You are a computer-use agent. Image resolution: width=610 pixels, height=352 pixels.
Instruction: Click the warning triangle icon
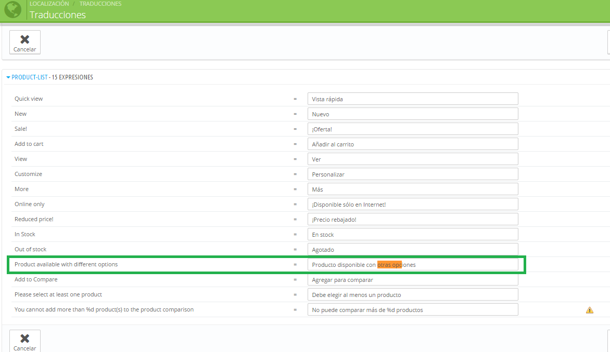point(589,310)
